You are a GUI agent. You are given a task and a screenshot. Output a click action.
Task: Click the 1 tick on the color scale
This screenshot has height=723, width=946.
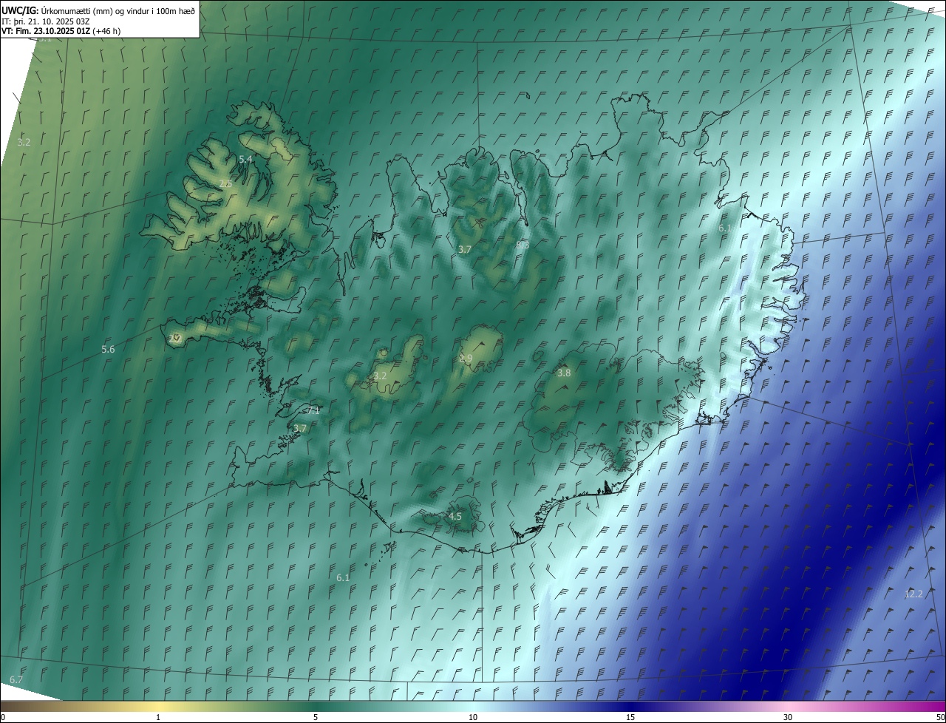(158, 717)
